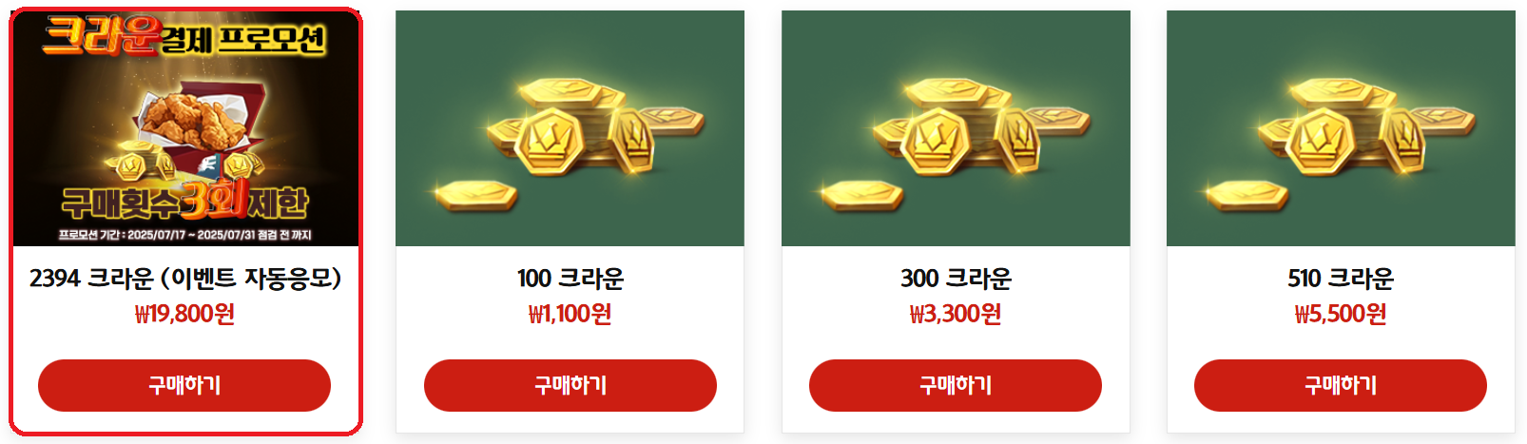Select the 300 크라운 title text

[x=956, y=278]
